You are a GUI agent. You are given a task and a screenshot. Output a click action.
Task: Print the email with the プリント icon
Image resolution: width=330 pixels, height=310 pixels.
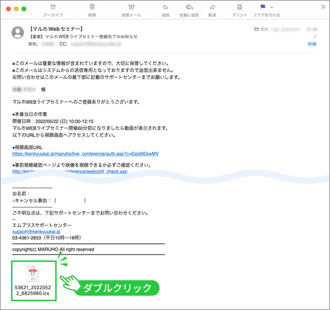tap(239, 7)
